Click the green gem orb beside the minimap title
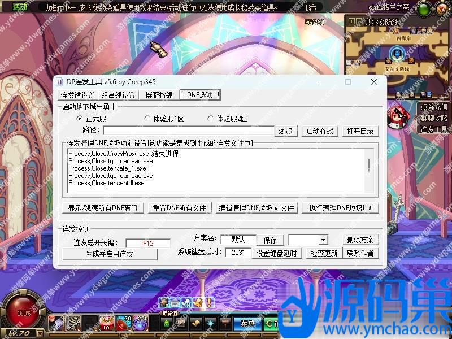 tap(423, 8)
